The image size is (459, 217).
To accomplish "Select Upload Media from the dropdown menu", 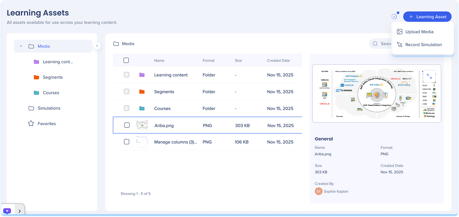I will [419, 32].
